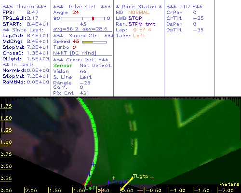Screen dimensions: 241x193
Task: Click the yellow heading arrow line
Action: pos(127,184)
